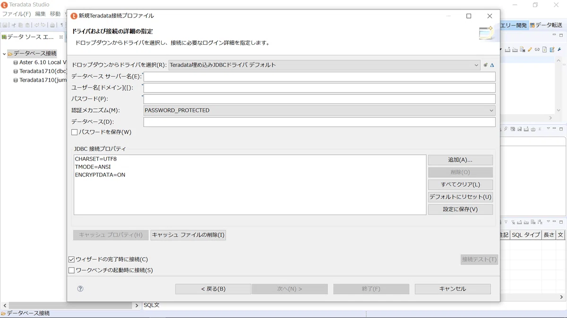Click SQL タイプ column header
The image size is (567, 318).
coord(526,235)
